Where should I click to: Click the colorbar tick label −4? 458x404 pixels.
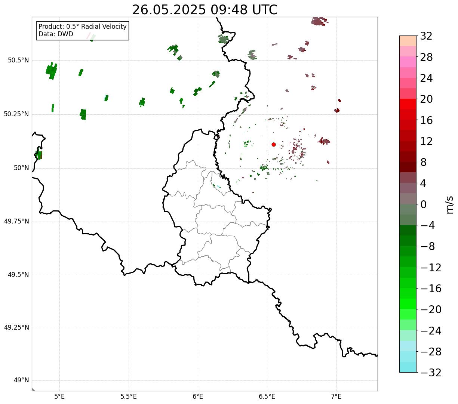point(428,225)
